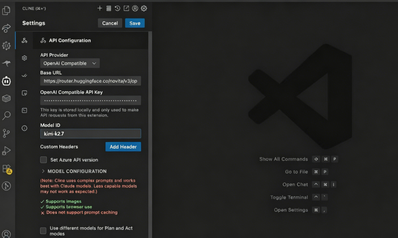The image size is (398, 238).
Task: Enable Set Azure API version checkbox
Action: point(44,160)
